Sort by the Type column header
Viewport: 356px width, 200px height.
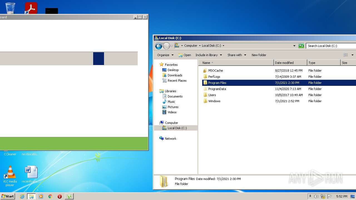(x=324, y=63)
